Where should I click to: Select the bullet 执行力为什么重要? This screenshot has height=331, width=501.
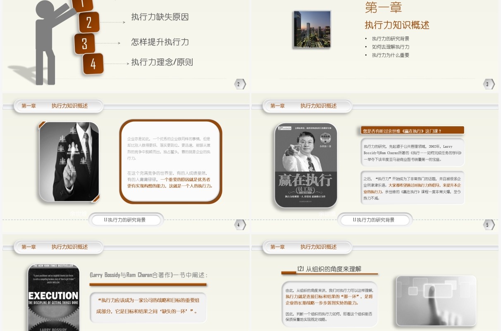(391, 55)
